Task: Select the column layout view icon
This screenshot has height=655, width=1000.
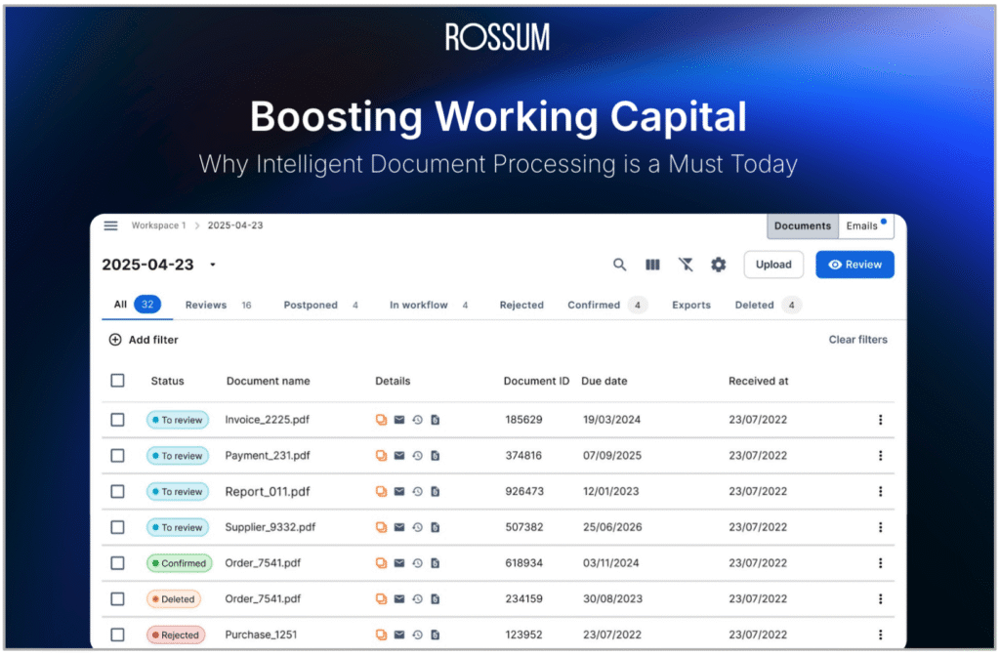Action: pyautogui.click(x=652, y=265)
